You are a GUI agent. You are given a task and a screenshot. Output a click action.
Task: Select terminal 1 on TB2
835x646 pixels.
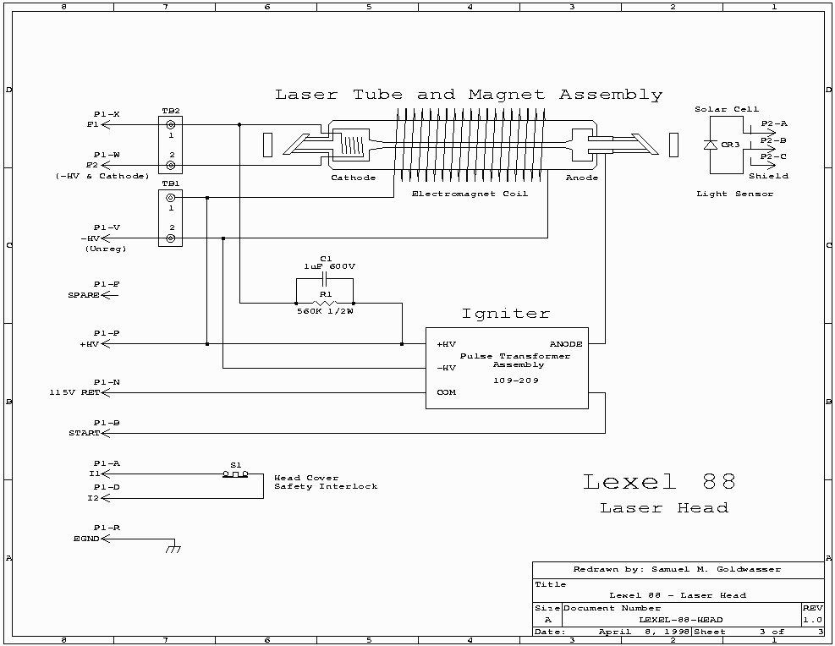coord(170,124)
